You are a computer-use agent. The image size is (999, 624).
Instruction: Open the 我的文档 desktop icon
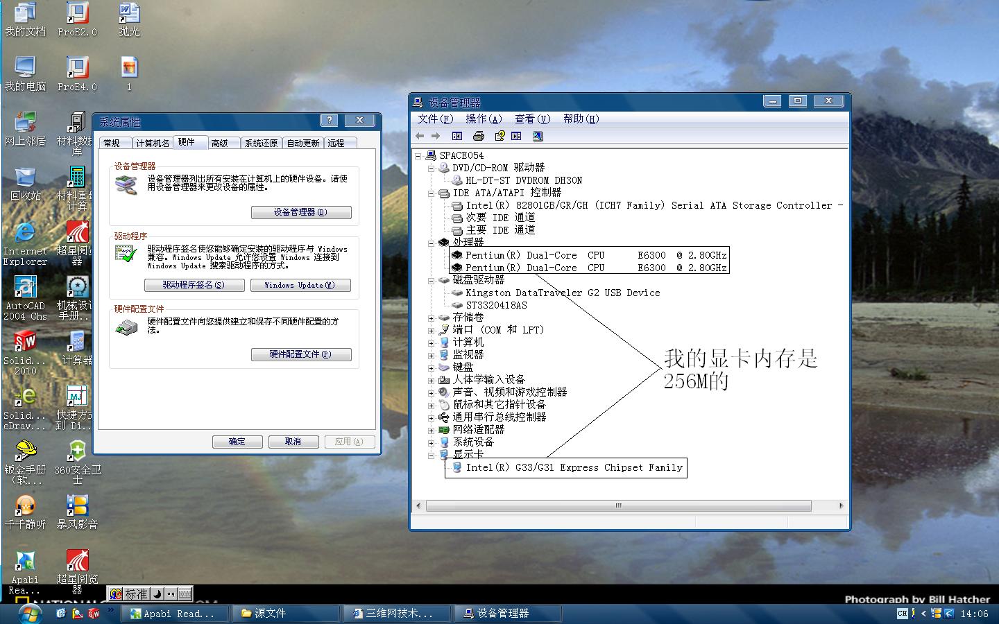[x=25, y=19]
